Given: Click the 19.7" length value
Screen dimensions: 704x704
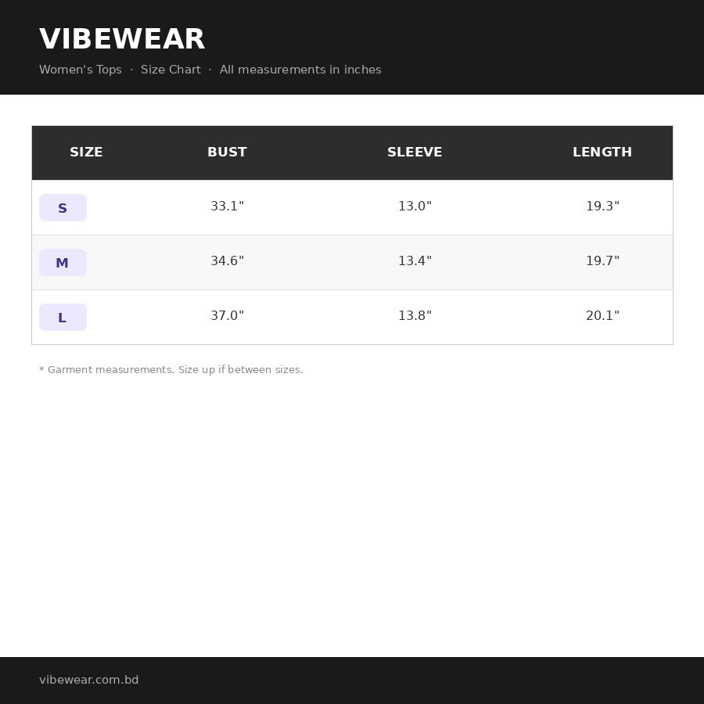Looking at the screenshot, I should click(x=602, y=260).
